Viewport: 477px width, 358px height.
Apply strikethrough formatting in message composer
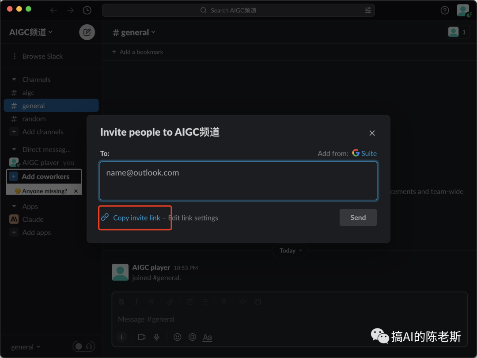coord(151,301)
